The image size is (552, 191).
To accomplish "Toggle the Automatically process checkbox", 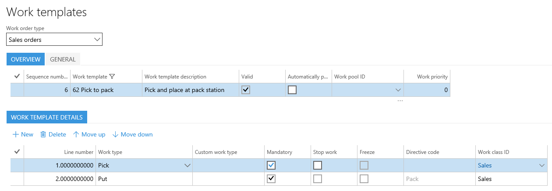I will point(292,90).
